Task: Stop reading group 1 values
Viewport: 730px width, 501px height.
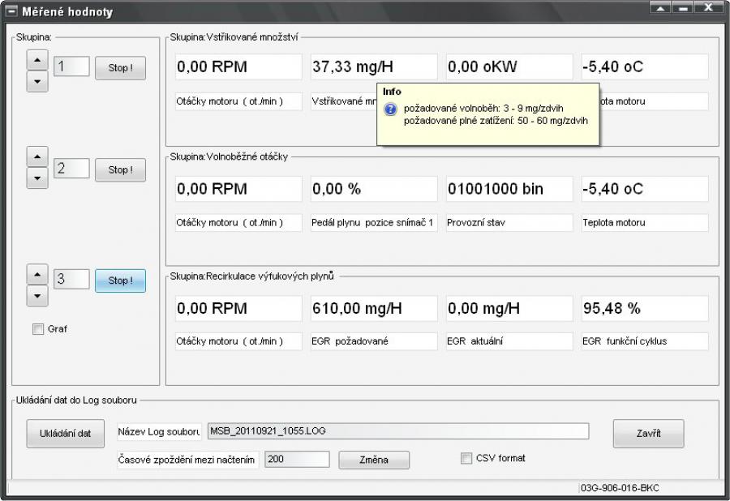Action: pos(120,68)
